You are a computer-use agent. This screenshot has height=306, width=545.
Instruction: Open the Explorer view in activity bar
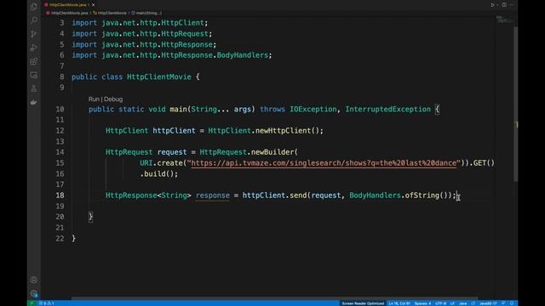[x=34, y=6]
